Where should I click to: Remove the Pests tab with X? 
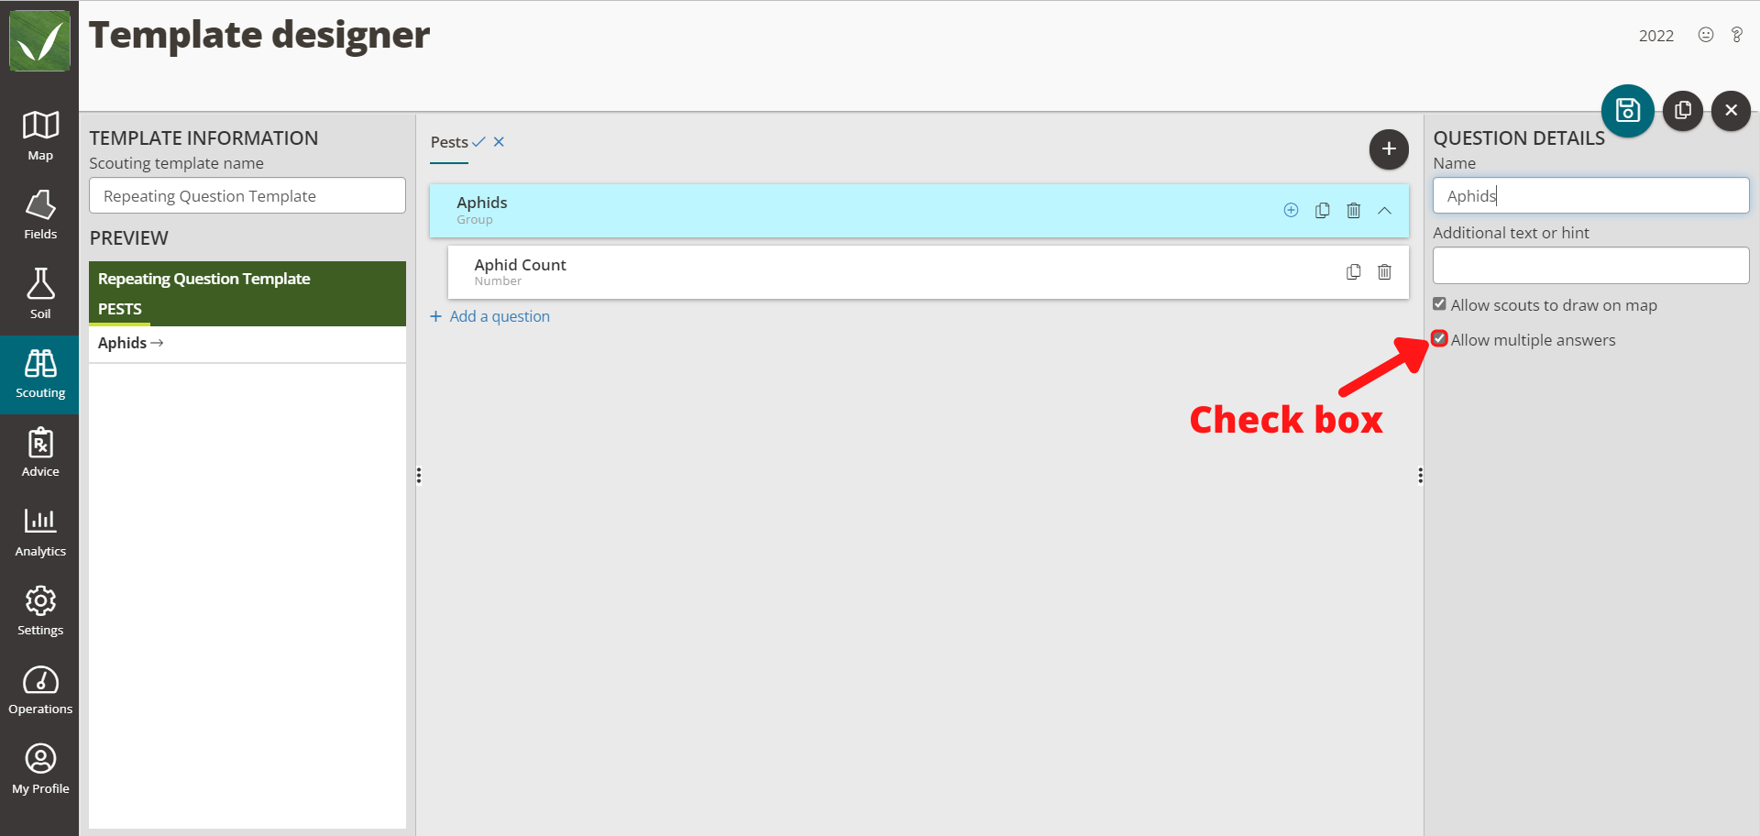[499, 142]
